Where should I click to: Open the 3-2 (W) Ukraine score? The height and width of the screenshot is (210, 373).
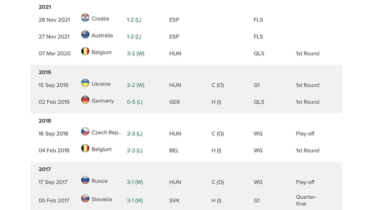click(136, 85)
